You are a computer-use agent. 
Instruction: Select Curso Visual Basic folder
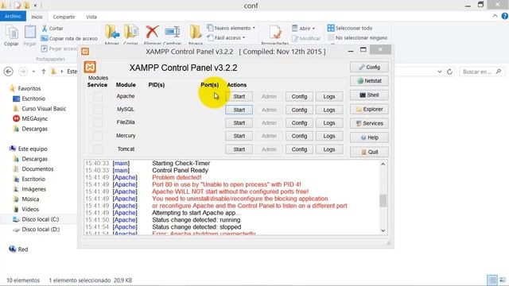pyautogui.click(x=40, y=109)
